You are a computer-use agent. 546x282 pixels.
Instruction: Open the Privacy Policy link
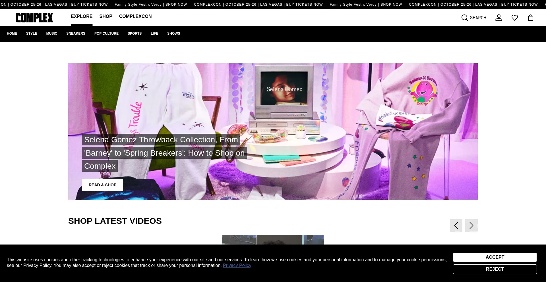coord(237,266)
